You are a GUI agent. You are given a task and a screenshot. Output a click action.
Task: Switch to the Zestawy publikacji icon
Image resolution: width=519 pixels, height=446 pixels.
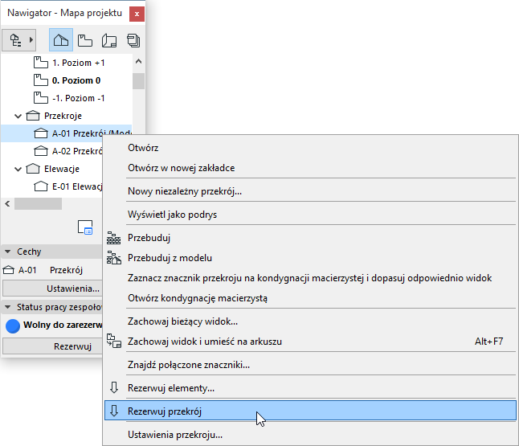tap(133, 40)
